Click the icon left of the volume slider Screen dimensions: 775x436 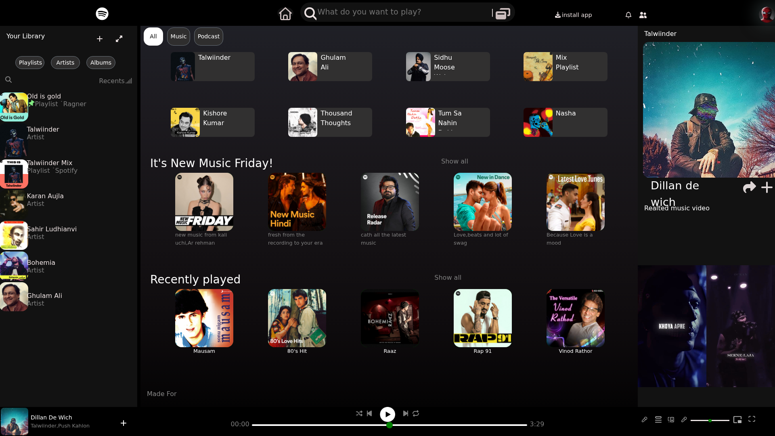point(684,419)
